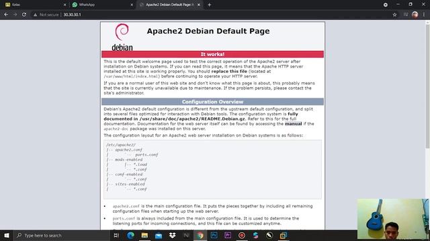Click *.load in the layout tree
Screen dimensions: 430x241
coord(140,165)
